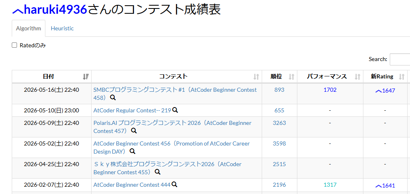
Task: Click magnifier icon for Beginner Contest 455
Action: pos(158,172)
